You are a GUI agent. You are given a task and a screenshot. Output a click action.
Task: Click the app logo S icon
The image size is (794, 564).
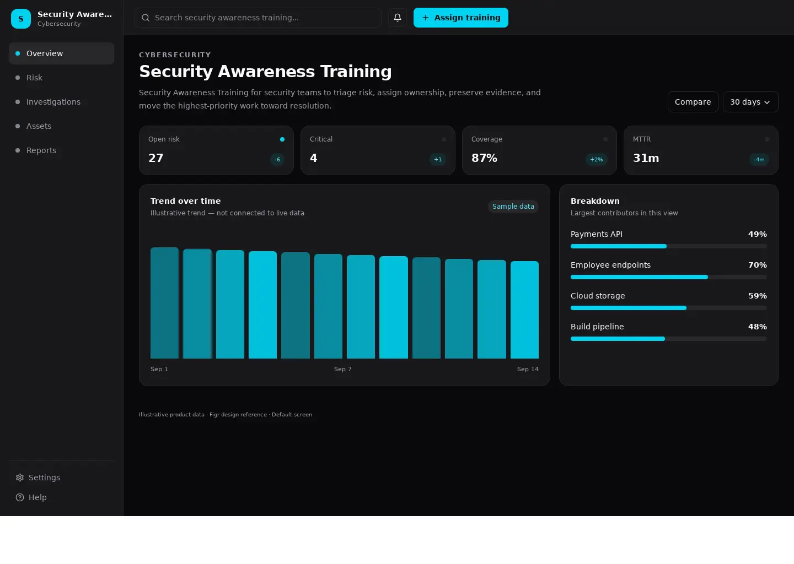click(21, 19)
